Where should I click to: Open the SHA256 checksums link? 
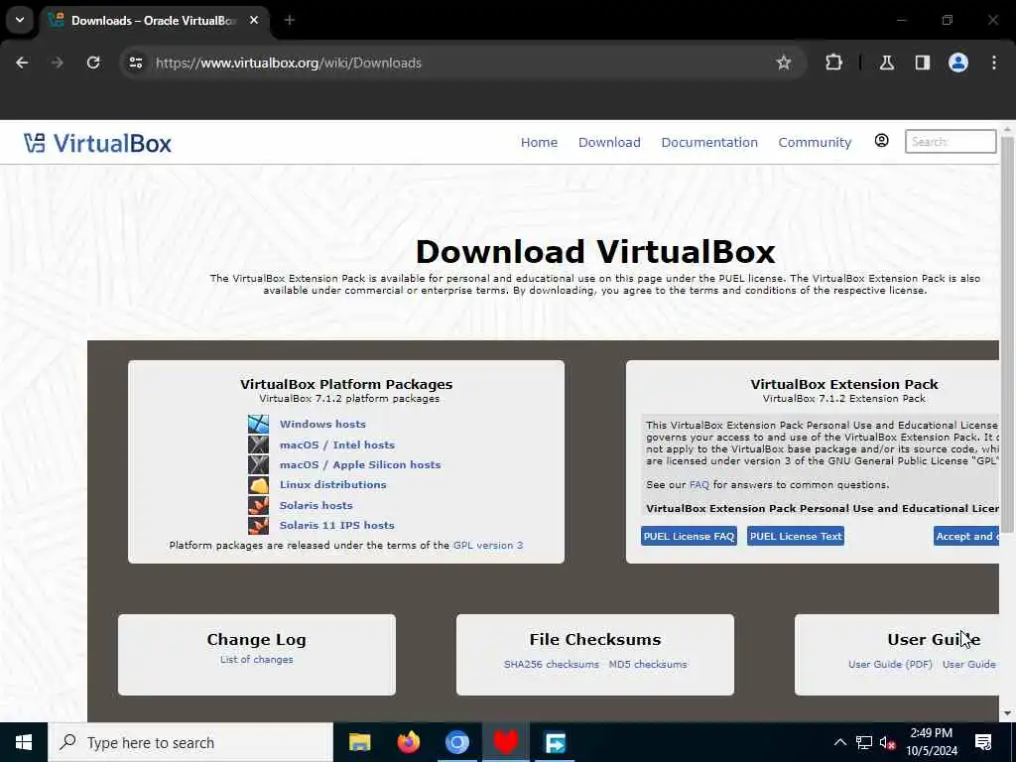552,664
